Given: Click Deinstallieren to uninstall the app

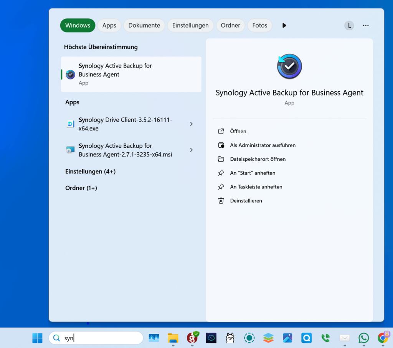Looking at the screenshot, I should (246, 201).
